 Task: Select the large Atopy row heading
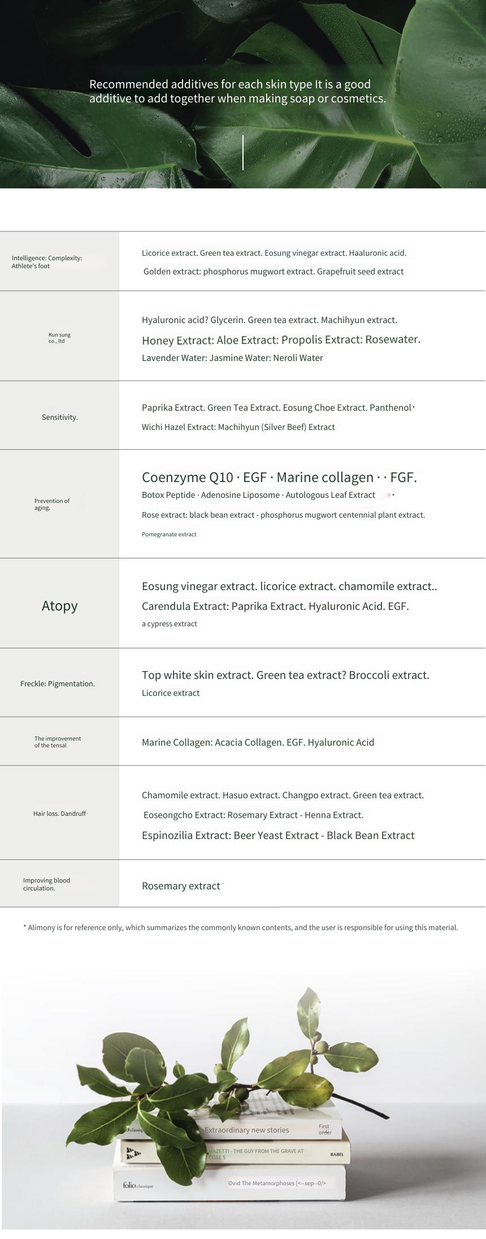[x=59, y=605]
